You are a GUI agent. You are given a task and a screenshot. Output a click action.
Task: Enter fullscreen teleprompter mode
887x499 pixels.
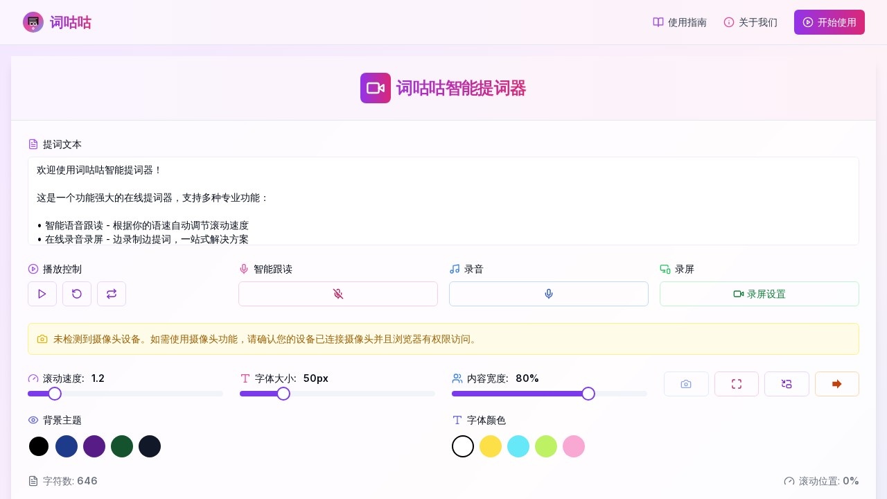click(x=737, y=384)
